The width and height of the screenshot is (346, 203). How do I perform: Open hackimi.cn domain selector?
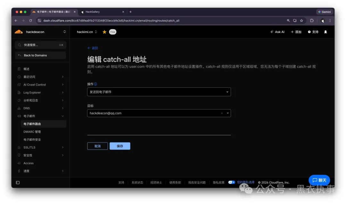coord(87,32)
